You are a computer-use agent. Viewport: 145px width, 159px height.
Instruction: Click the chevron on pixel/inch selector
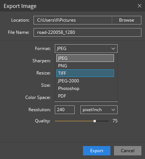click(x=113, y=110)
